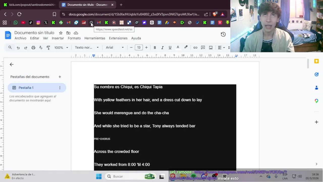Open the Formato menu
The width and height of the screenshot is (323, 182).
74,38
